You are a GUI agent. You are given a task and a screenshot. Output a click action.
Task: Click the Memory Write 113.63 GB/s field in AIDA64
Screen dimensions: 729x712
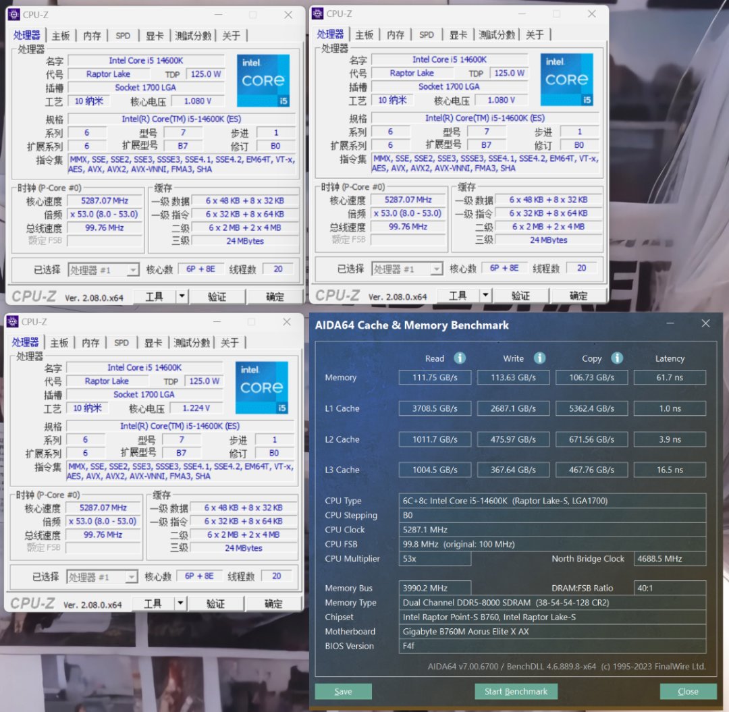tap(513, 377)
